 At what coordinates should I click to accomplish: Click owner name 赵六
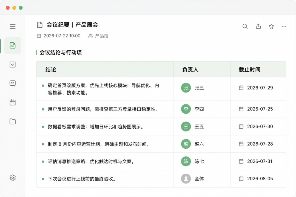199,144
